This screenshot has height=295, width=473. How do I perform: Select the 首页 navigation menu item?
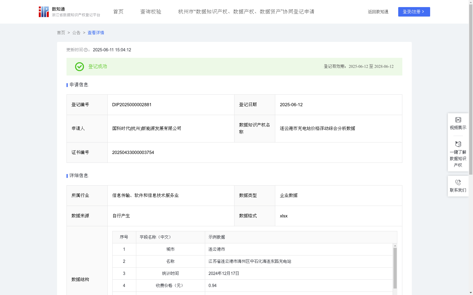(118, 12)
